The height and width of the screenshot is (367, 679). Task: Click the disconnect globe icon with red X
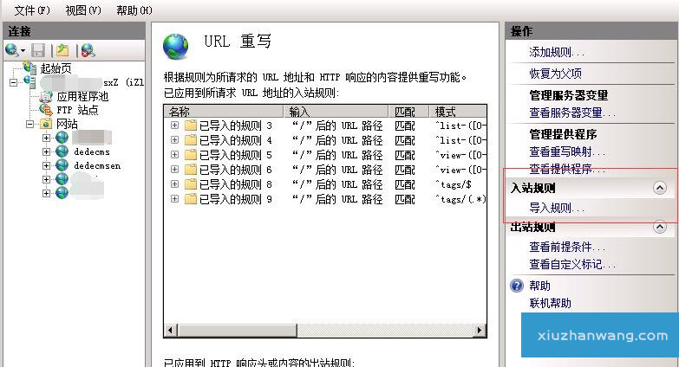87,50
